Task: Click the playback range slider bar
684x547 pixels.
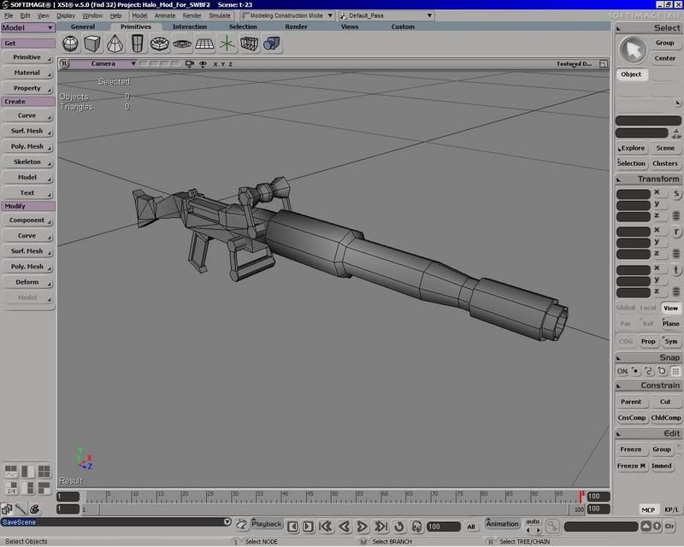Action: 333,509
